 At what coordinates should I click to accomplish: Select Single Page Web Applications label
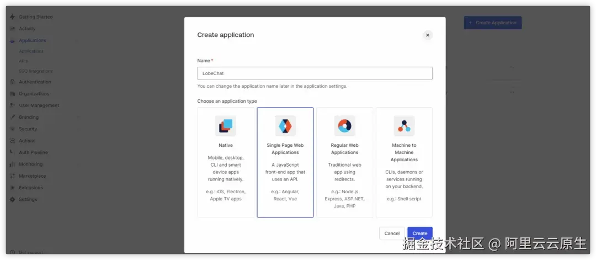coord(285,148)
